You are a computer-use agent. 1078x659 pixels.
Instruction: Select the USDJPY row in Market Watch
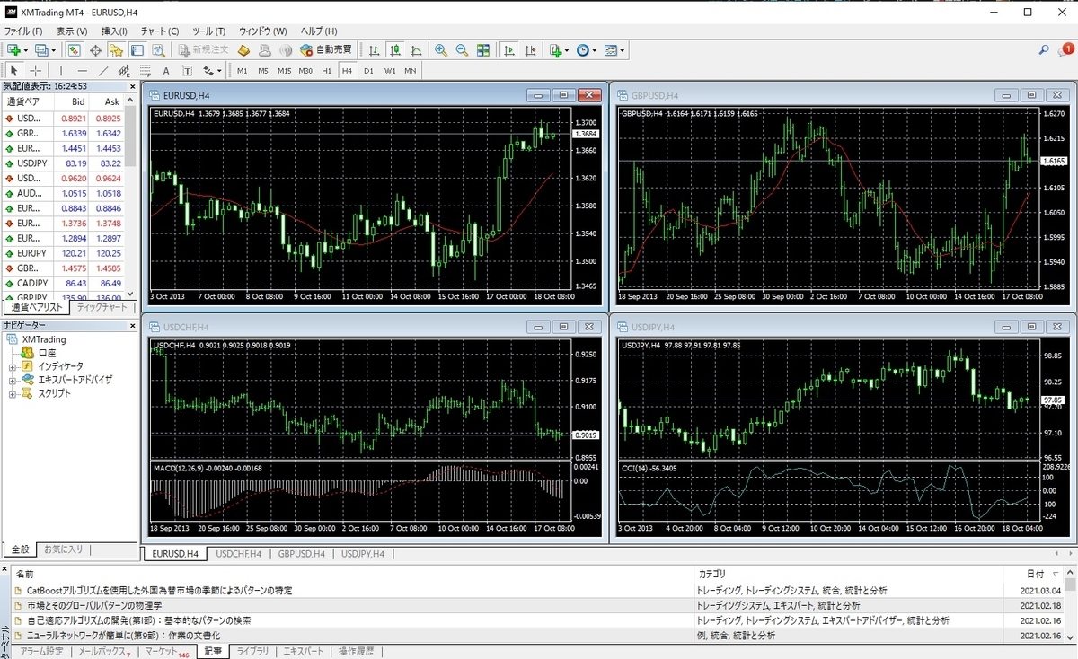point(64,163)
